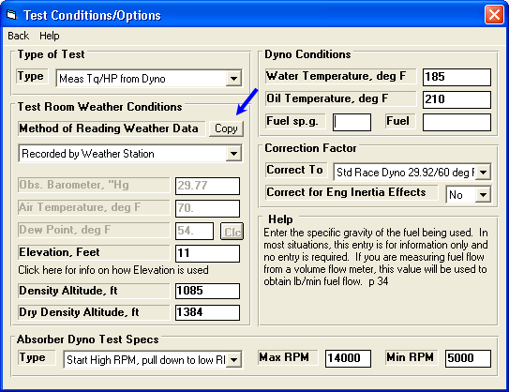Screen dimensions: 509x392
Task: Click the Water Temperature input field
Action: [457, 77]
